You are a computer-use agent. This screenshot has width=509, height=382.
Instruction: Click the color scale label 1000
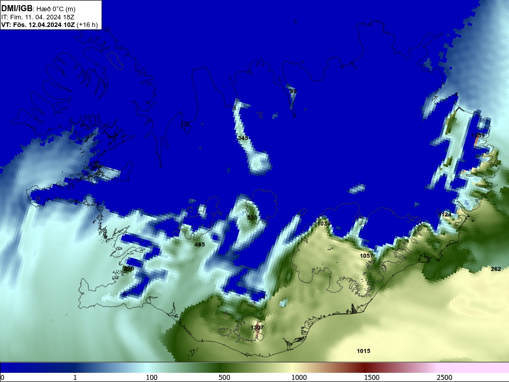[x=299, y=377]
